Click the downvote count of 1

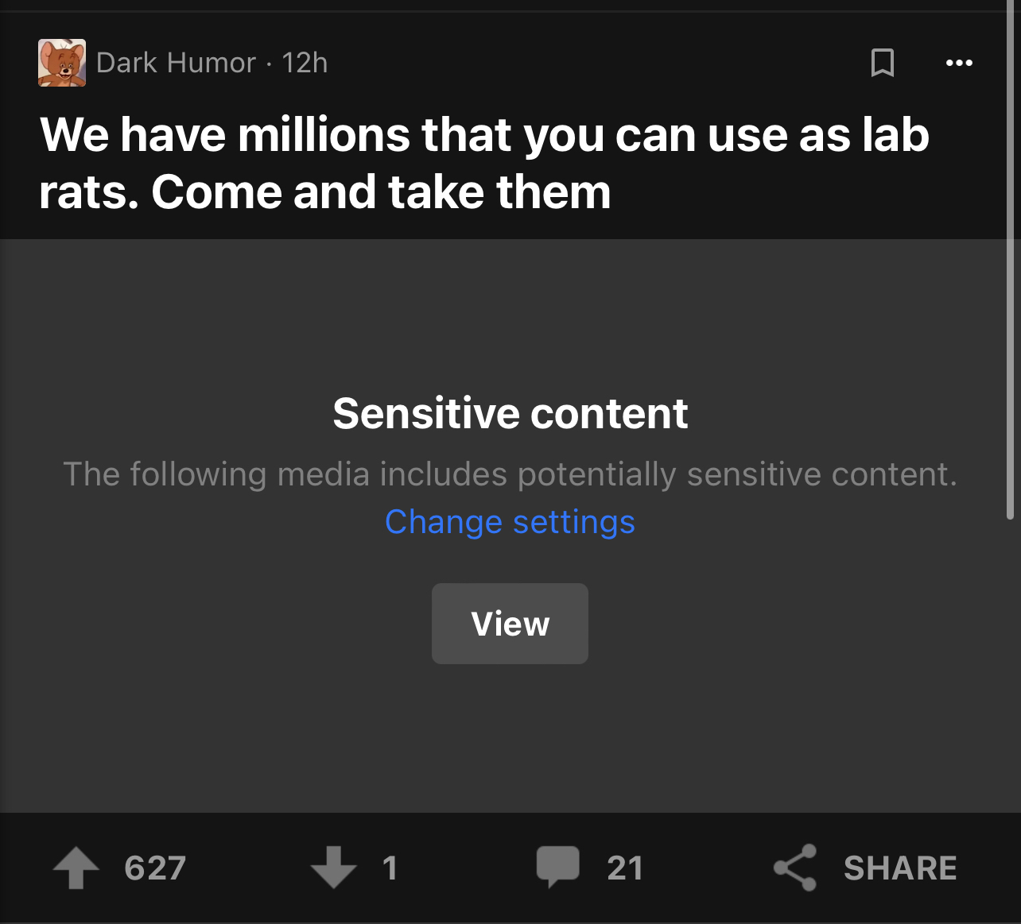pos(390,868)
